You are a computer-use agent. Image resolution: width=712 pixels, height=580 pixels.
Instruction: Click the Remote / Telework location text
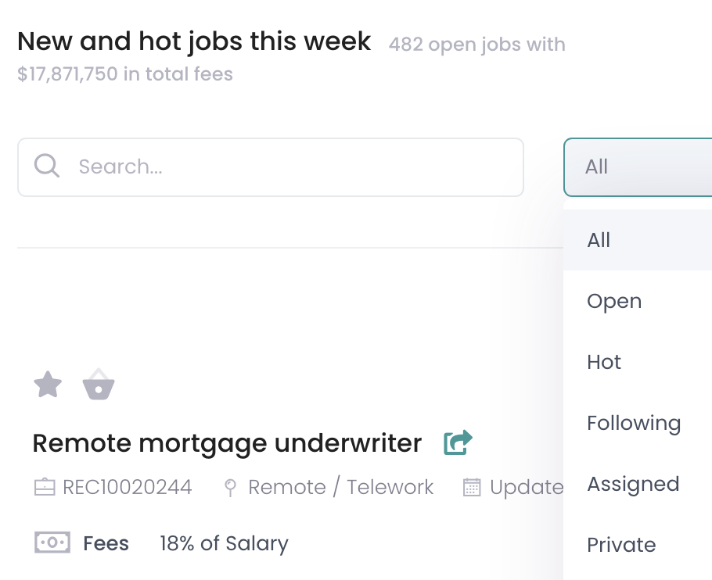[340, 488]
